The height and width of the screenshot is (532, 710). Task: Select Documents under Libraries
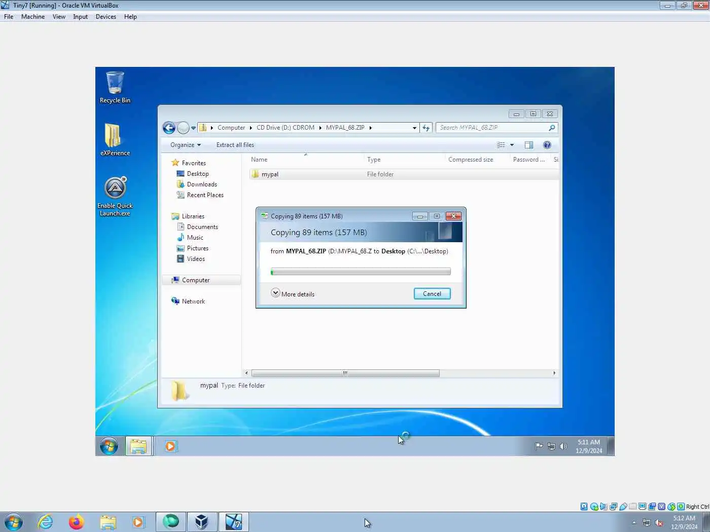[x=202, y=227]
